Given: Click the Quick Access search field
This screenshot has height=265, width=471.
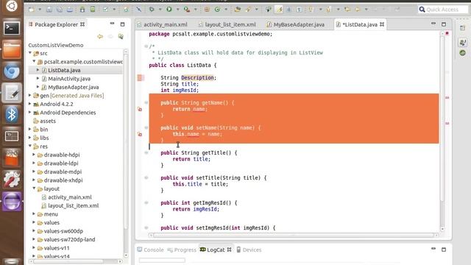Looking at the screenshot, I should [443, 10].
